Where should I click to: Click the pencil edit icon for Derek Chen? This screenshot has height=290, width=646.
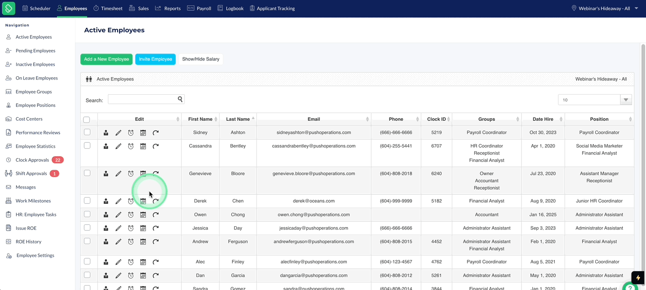point(119,202)
